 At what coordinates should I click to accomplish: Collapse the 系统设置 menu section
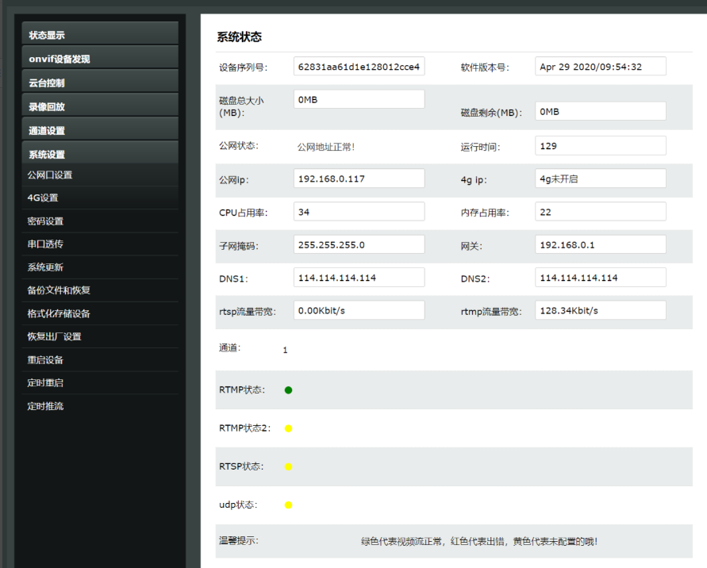click(x=100, y=152)
